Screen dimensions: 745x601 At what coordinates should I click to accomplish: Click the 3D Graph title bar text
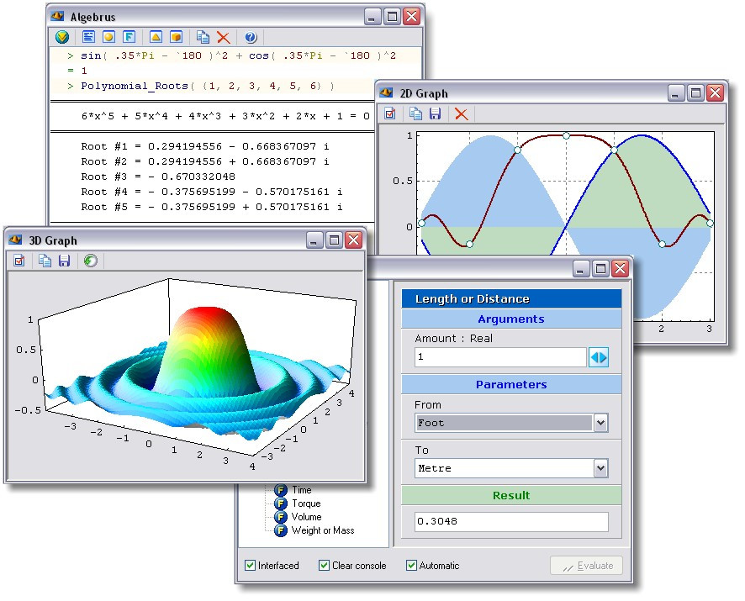point(53,240)
